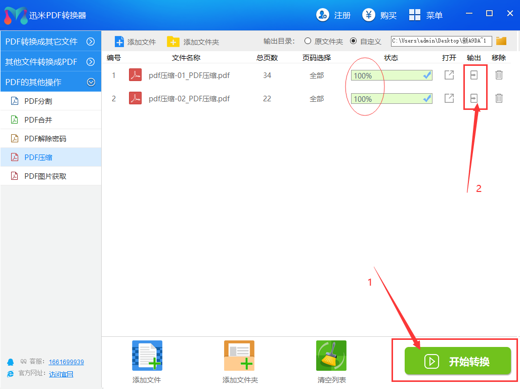Image resolution: width=520 pixels, height=389 pixels.
Task: Open the 访问官网 link
Action: [x=61, y=374]
